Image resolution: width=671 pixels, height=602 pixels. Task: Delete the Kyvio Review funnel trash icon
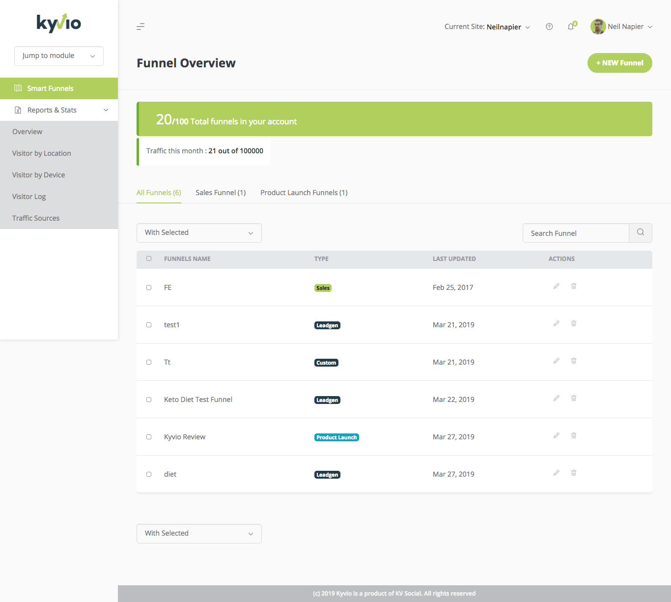coord(574,435)
